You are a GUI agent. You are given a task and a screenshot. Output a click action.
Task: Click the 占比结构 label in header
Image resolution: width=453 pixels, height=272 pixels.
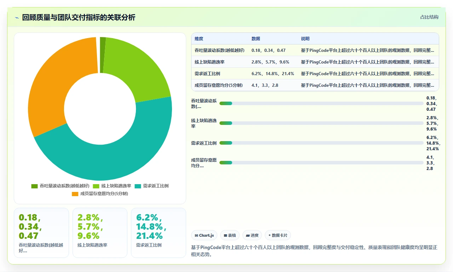[x=429, y=17]
